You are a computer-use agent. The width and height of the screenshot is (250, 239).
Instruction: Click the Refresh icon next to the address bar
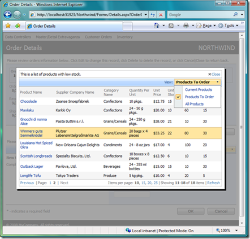153,15
